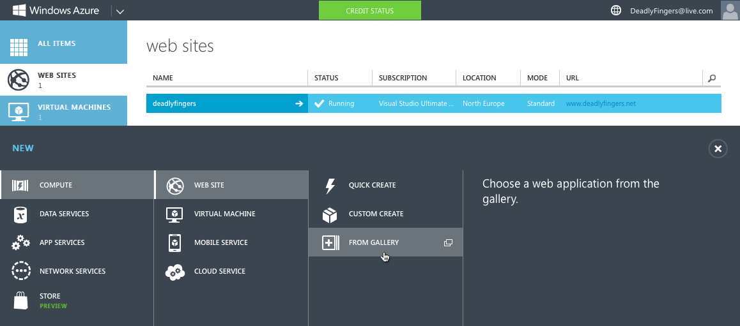
Task: Click the Compute category icon
Action: [x=20, y=185]
